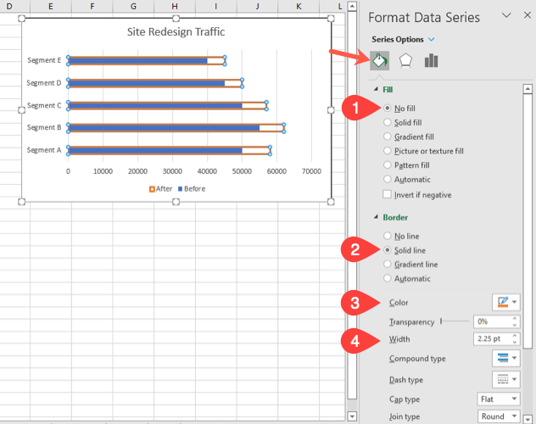This screenshot has height=424, width=536.
Task: Select the No line border option
Action: (388, 236)
